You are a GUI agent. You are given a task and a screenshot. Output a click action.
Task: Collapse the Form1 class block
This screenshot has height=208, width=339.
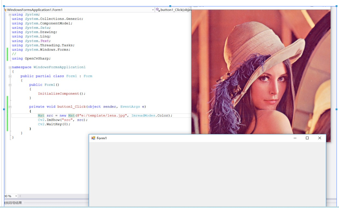[10, 76]
